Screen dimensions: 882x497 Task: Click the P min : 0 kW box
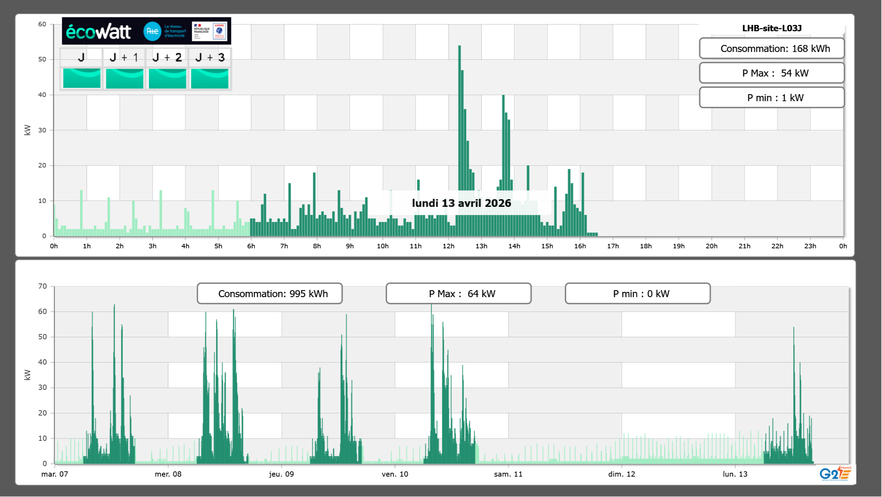pos(638,294)
